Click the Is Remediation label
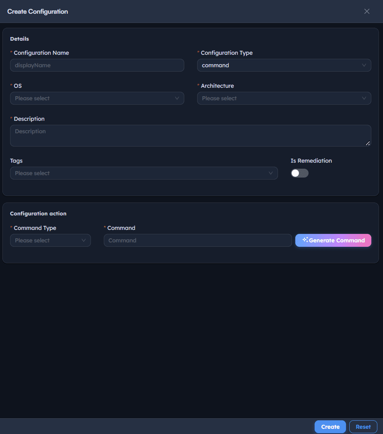The image size is (383, 434). click(311, 161)
